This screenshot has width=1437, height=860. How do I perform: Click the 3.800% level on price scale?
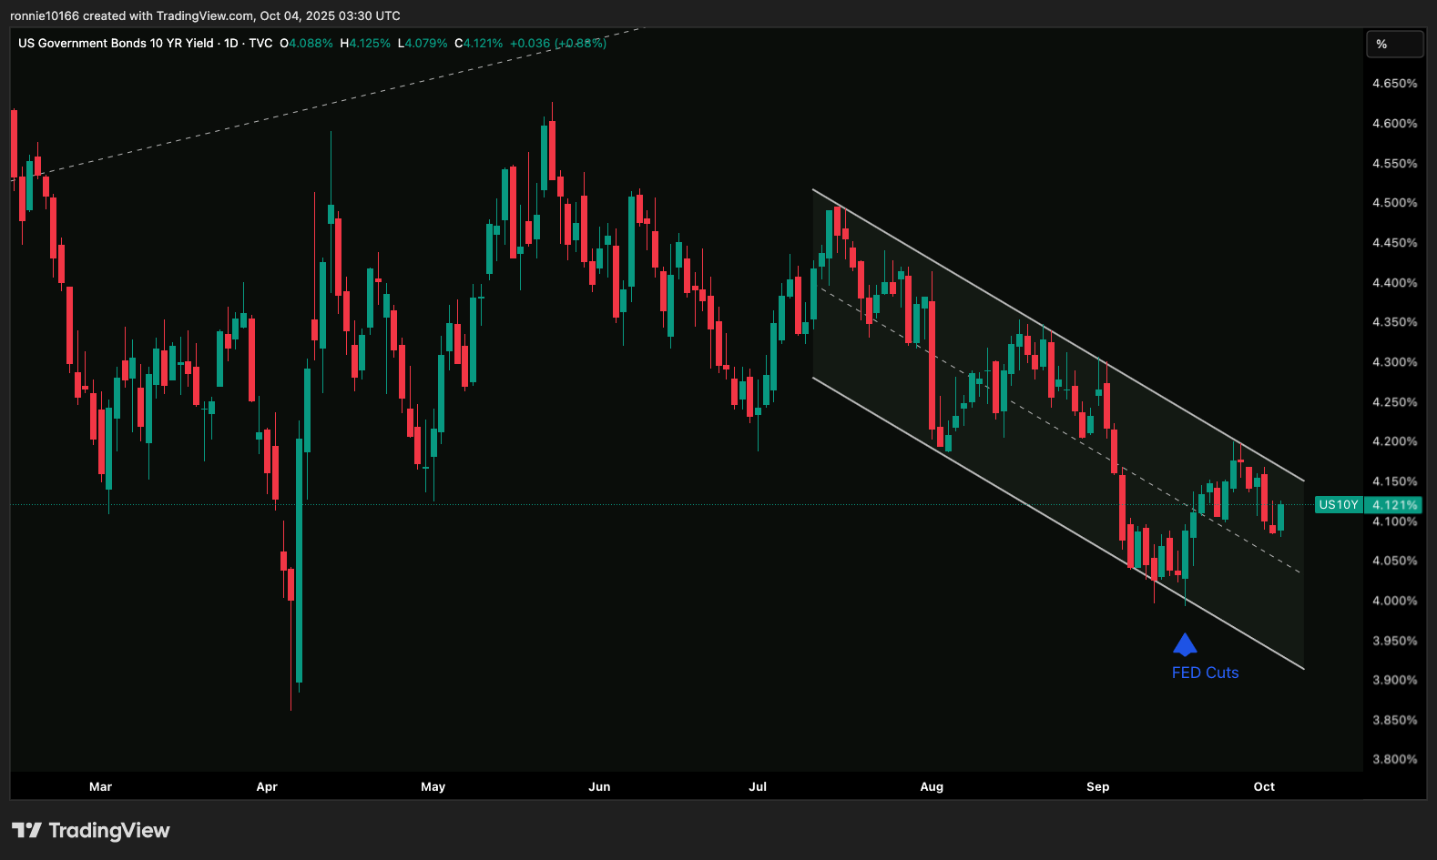coord(1394,759)
